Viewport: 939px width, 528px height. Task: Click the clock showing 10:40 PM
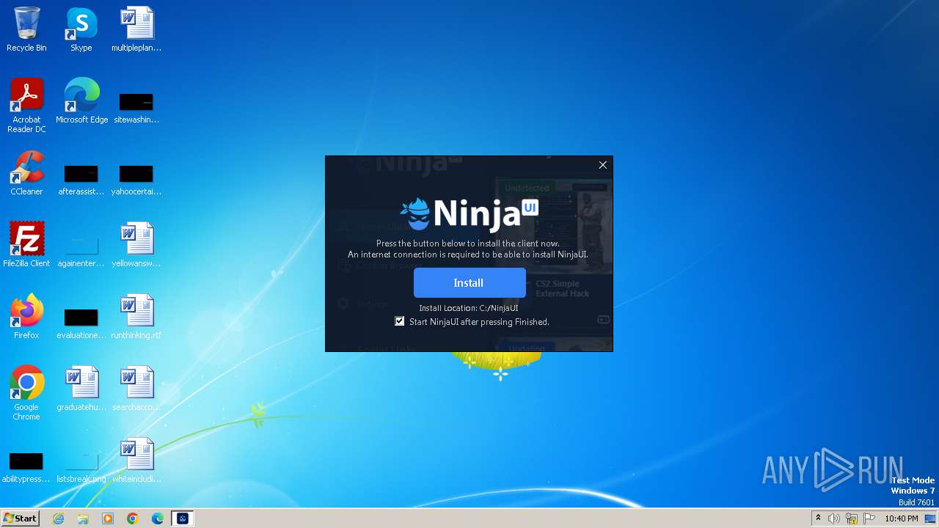click(x=902, y=518)
